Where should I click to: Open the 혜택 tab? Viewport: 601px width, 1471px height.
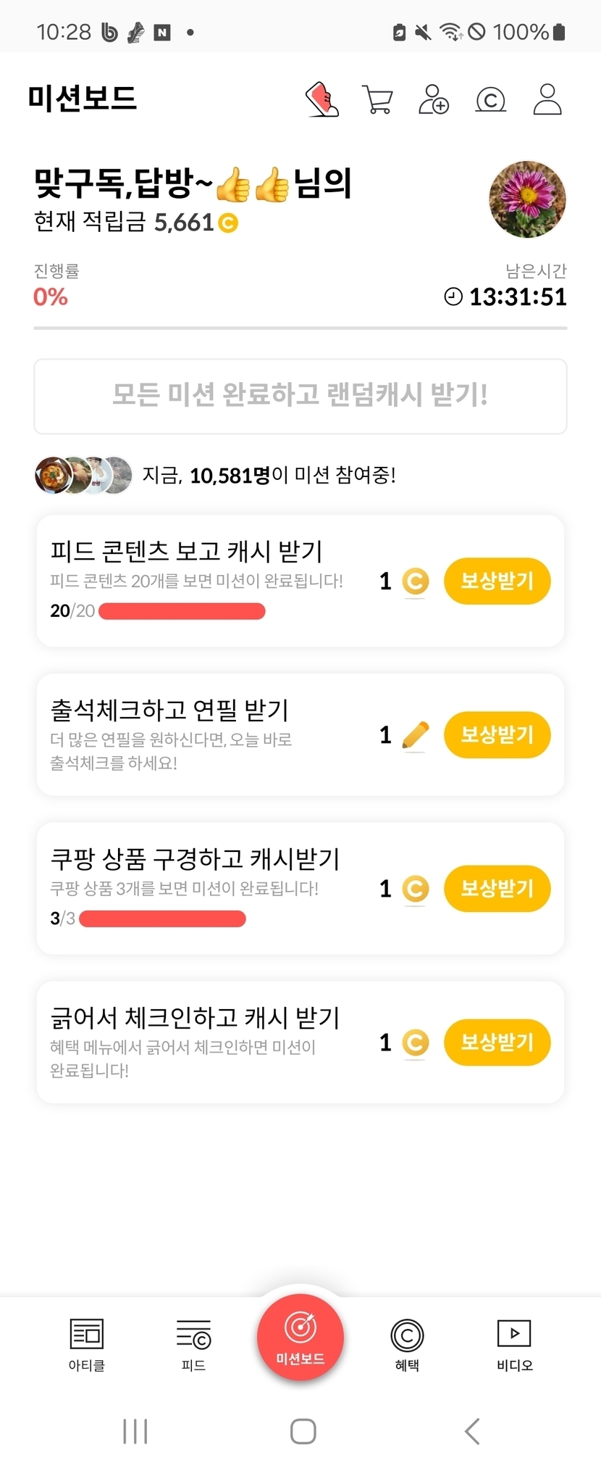[407, 1343]
